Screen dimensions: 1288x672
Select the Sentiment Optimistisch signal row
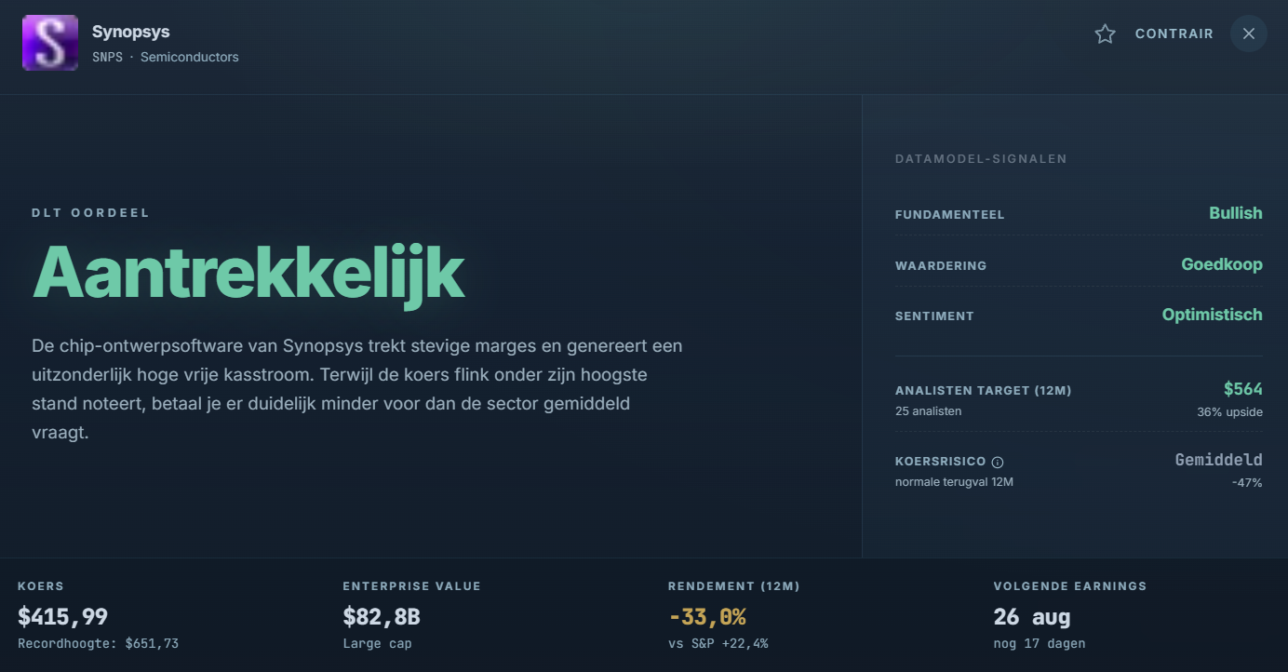coord(1079,316)
